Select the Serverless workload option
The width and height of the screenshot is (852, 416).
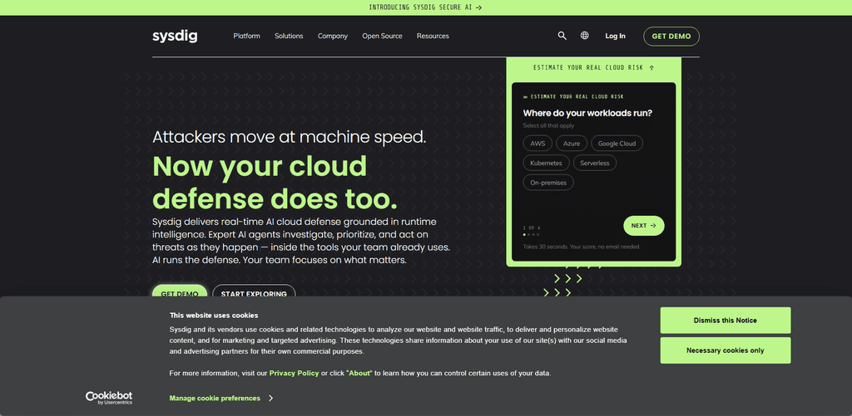(x=595, y=164)
